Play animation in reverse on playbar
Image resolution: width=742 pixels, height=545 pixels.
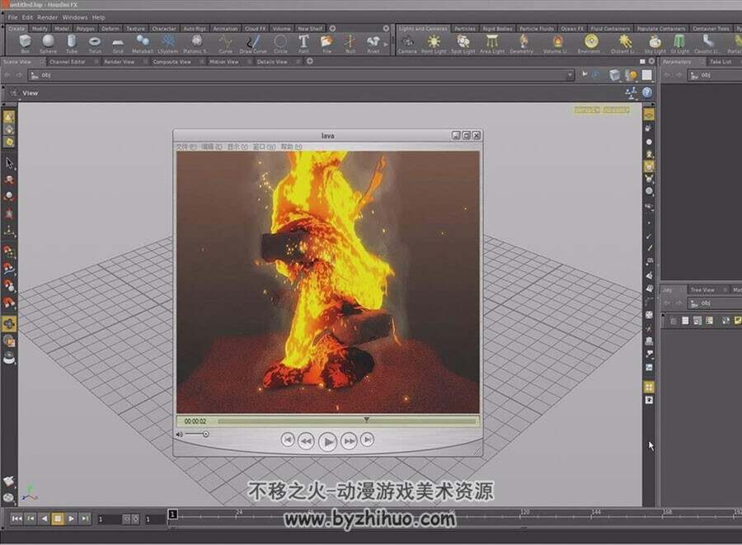tap(44, 519)
